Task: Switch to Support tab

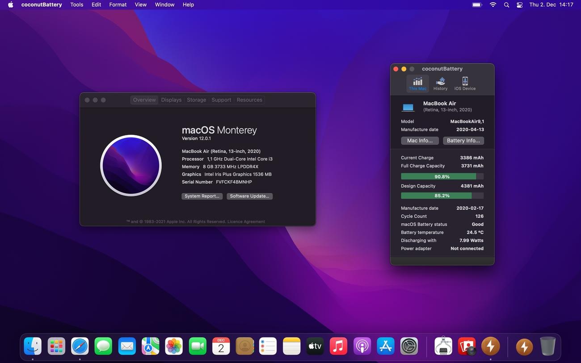Action: (221, 100)
